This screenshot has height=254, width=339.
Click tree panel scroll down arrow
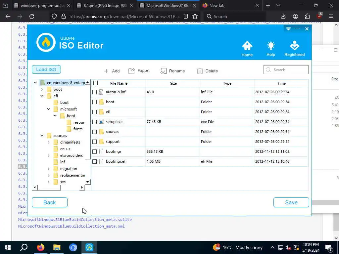click(x=87, y=182)
